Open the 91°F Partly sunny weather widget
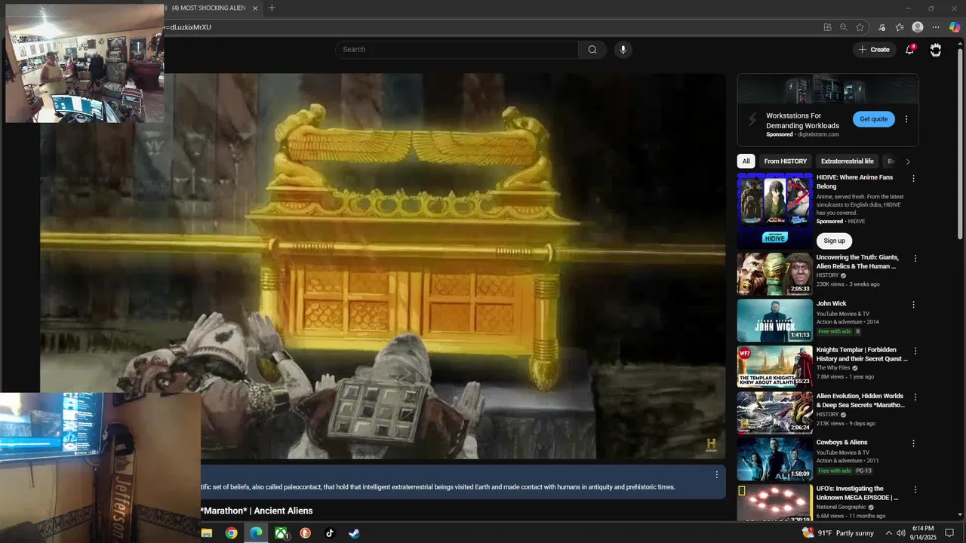966x543 pixels. pyautogui.click(x=838, y=533)
